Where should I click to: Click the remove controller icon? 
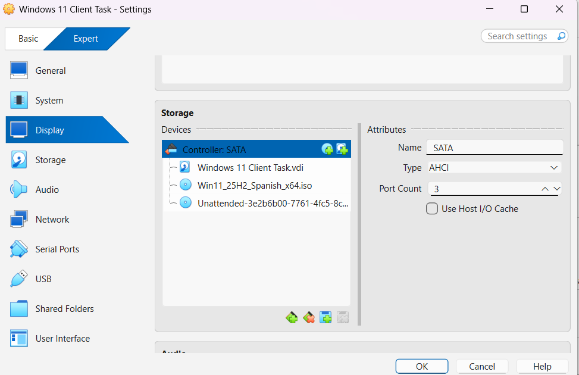coord(309,317)
